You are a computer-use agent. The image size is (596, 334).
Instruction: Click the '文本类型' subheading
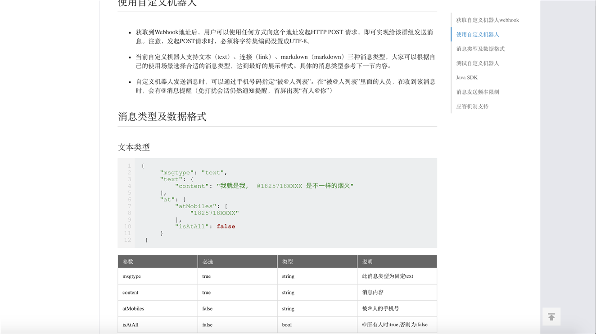coord(134,147)
